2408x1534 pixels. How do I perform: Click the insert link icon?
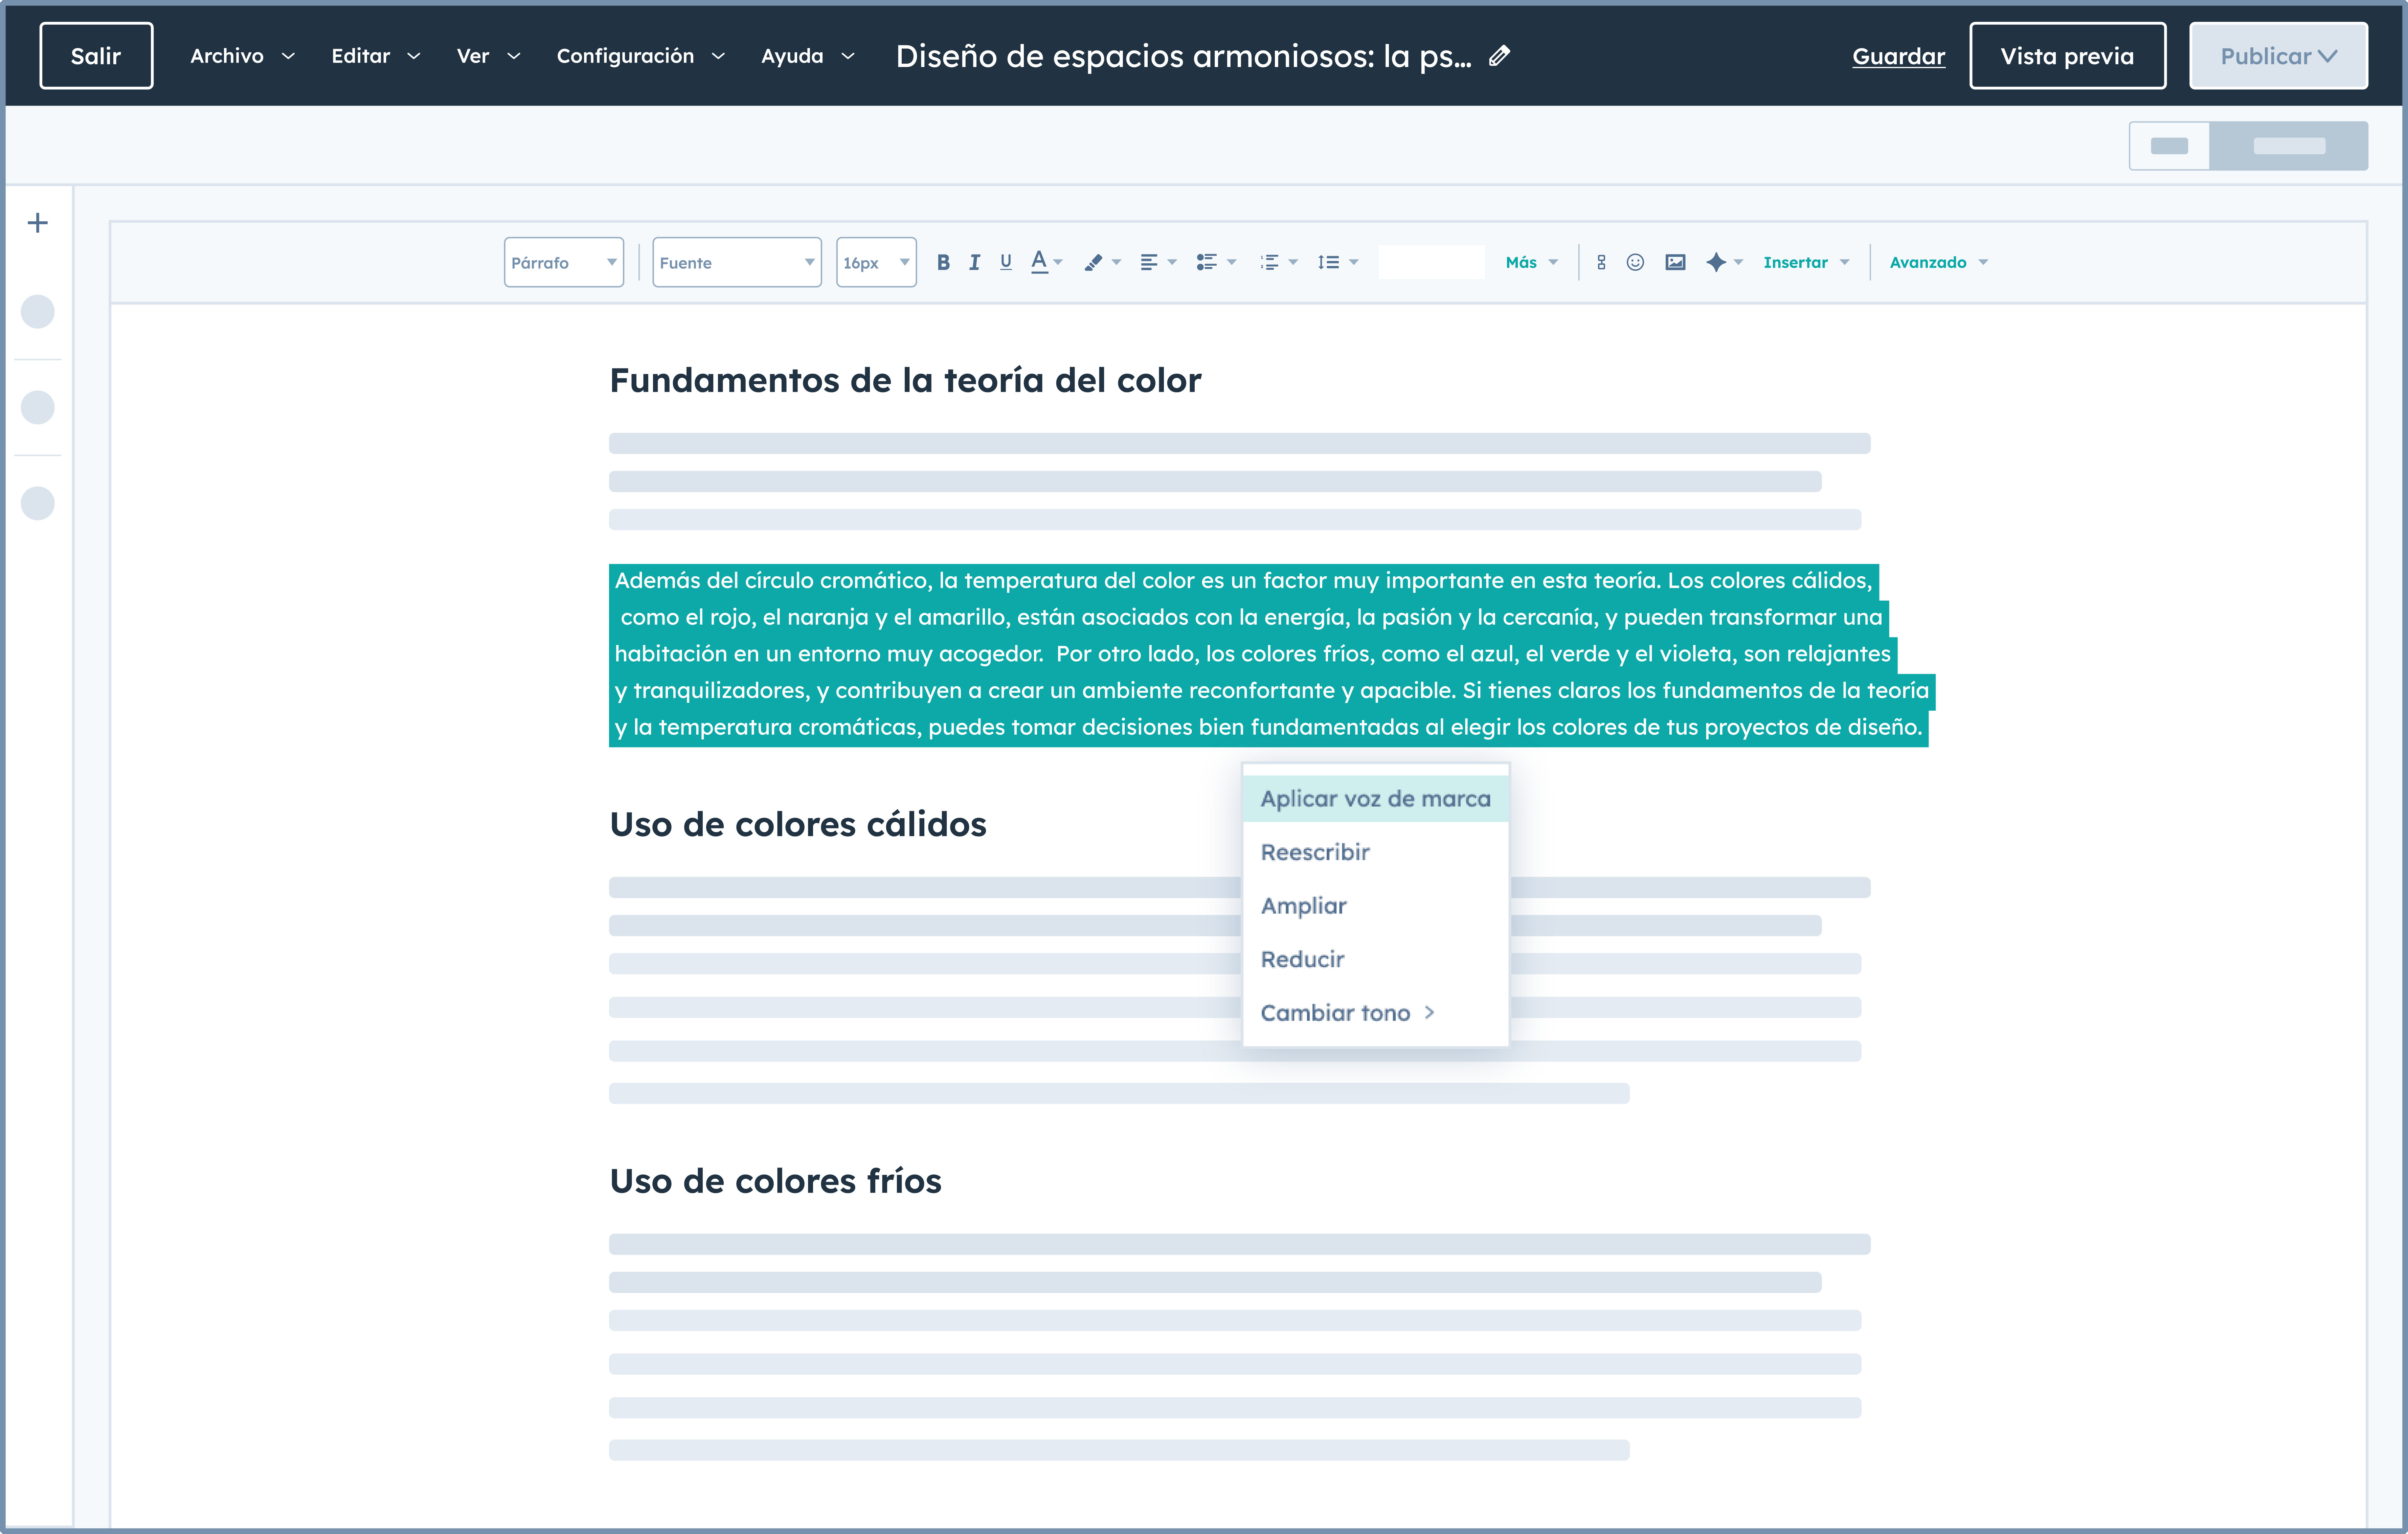(x=1601, y=262)
